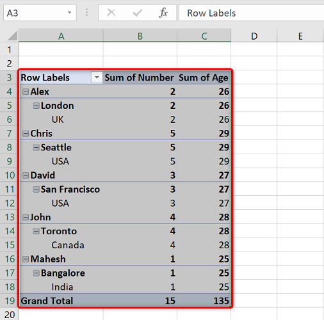Viewport: 324px width, 320px height.
Task: Select the Grand Total cell
Action: click(61, 301)
